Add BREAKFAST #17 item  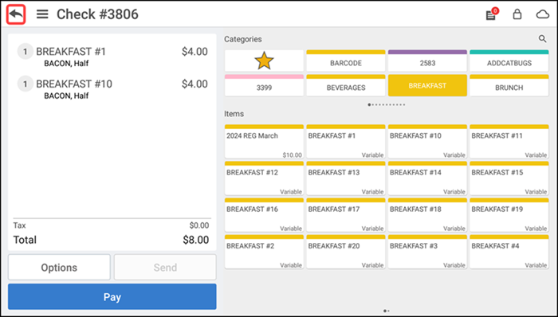tap(345, 215)
